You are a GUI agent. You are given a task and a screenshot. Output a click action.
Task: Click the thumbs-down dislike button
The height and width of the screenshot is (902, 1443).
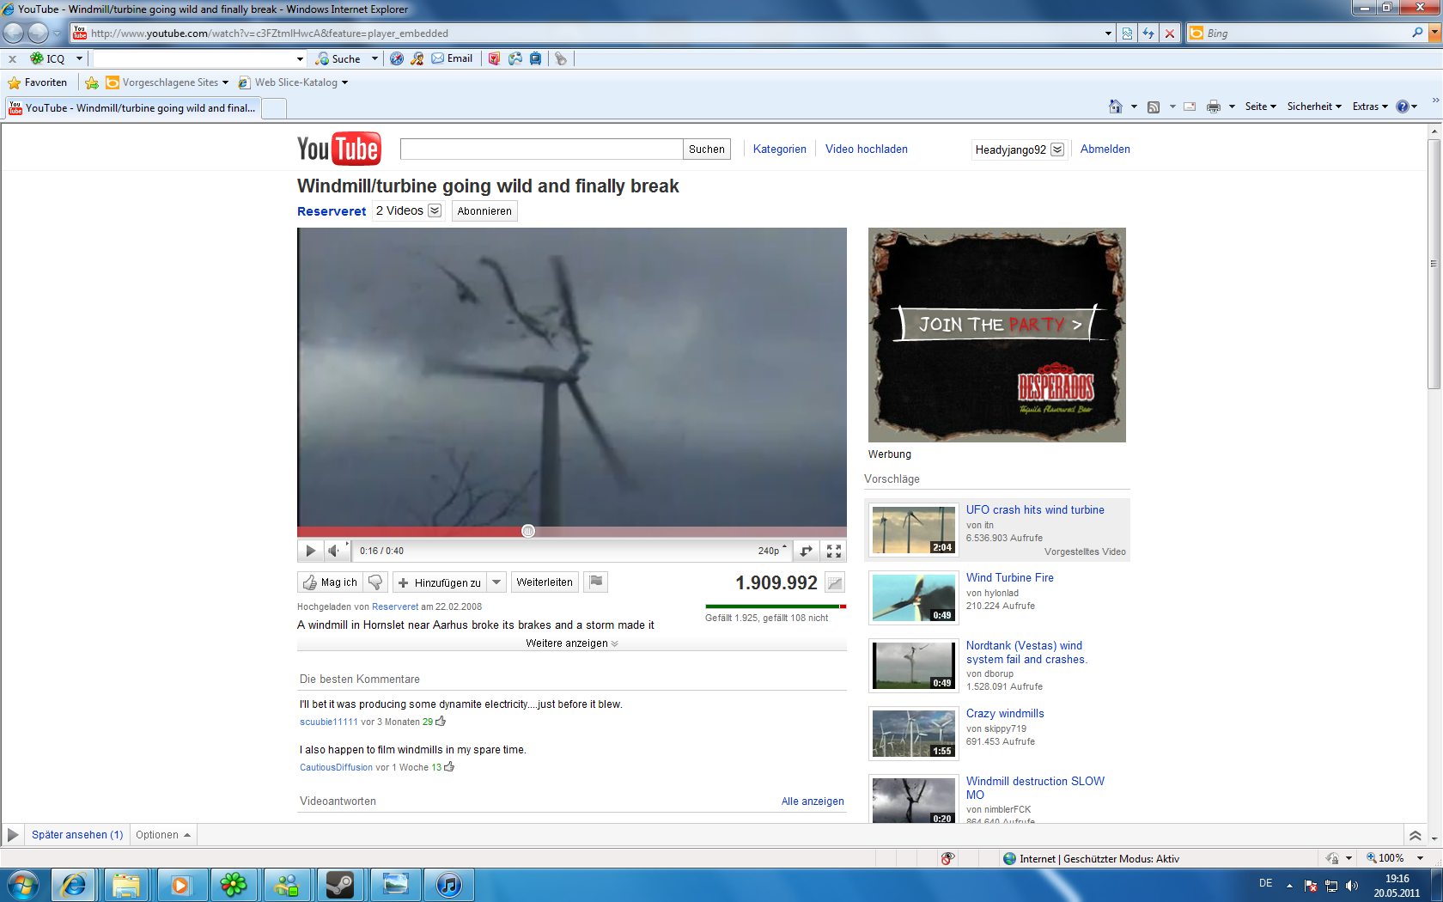(375, 582)
